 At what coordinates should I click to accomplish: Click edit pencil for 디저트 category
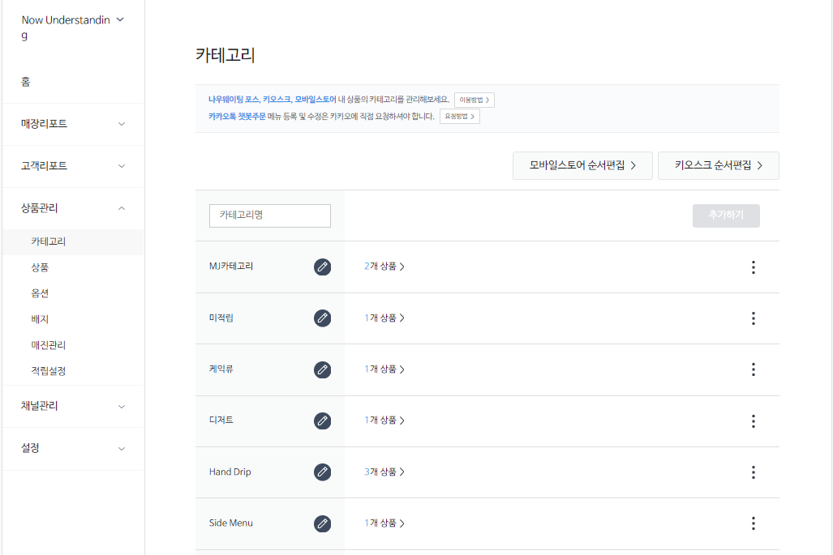[322, 421]
